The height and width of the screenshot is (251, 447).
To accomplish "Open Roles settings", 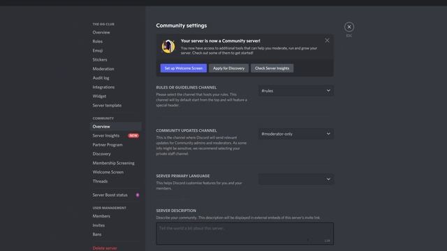I will coord(98,41).
